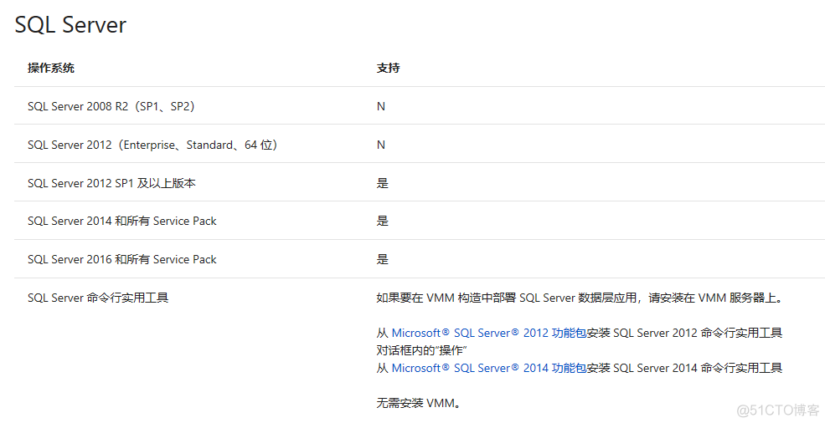Select the 无需安装 VMM。 line
825x423 pixels.
point(419,403)
